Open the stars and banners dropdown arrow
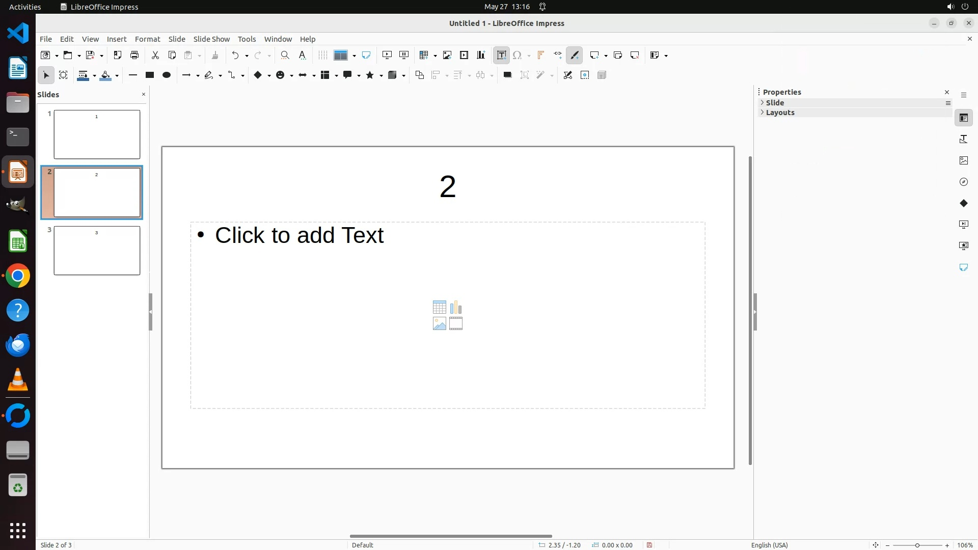Viewport: 978px width, 550px height. click(381, 75)
